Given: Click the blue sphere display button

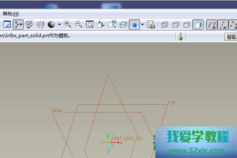Looking at the screenshot, I should 135,24.
